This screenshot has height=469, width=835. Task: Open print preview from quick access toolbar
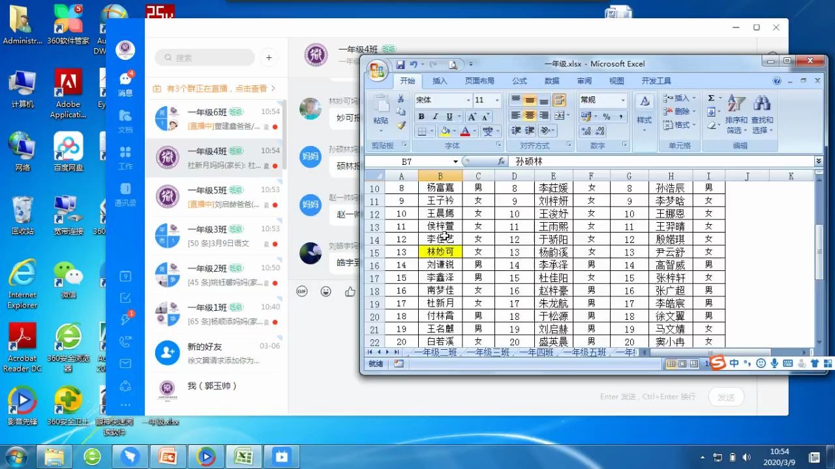[452, 64]
